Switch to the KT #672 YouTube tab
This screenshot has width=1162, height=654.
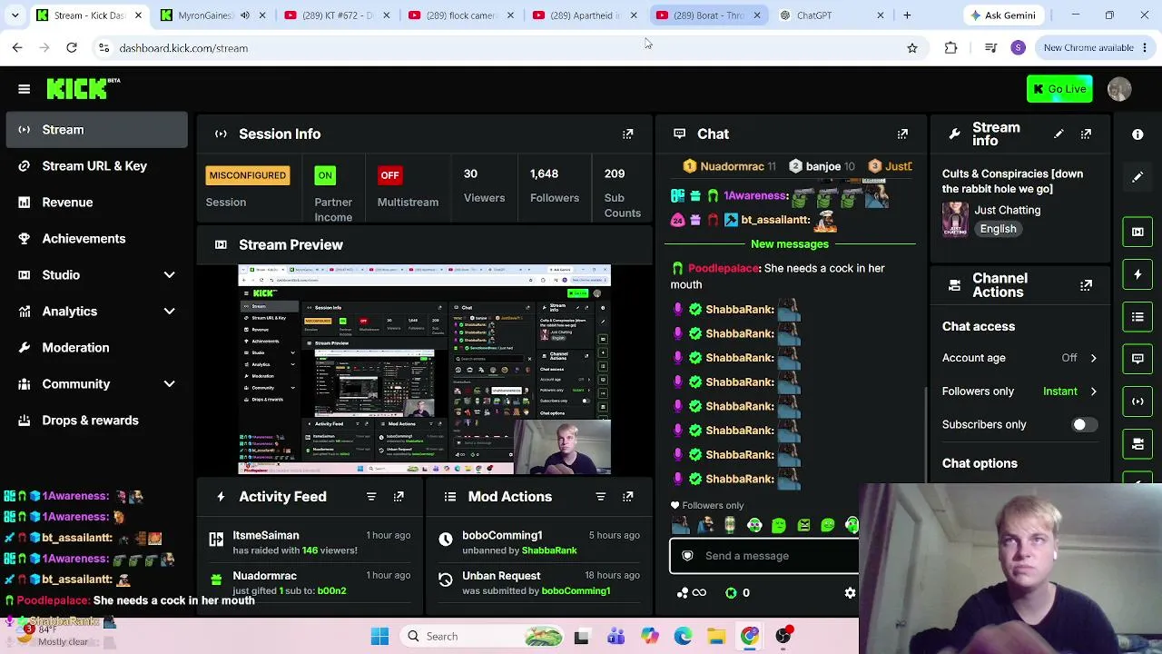[336, 15]
